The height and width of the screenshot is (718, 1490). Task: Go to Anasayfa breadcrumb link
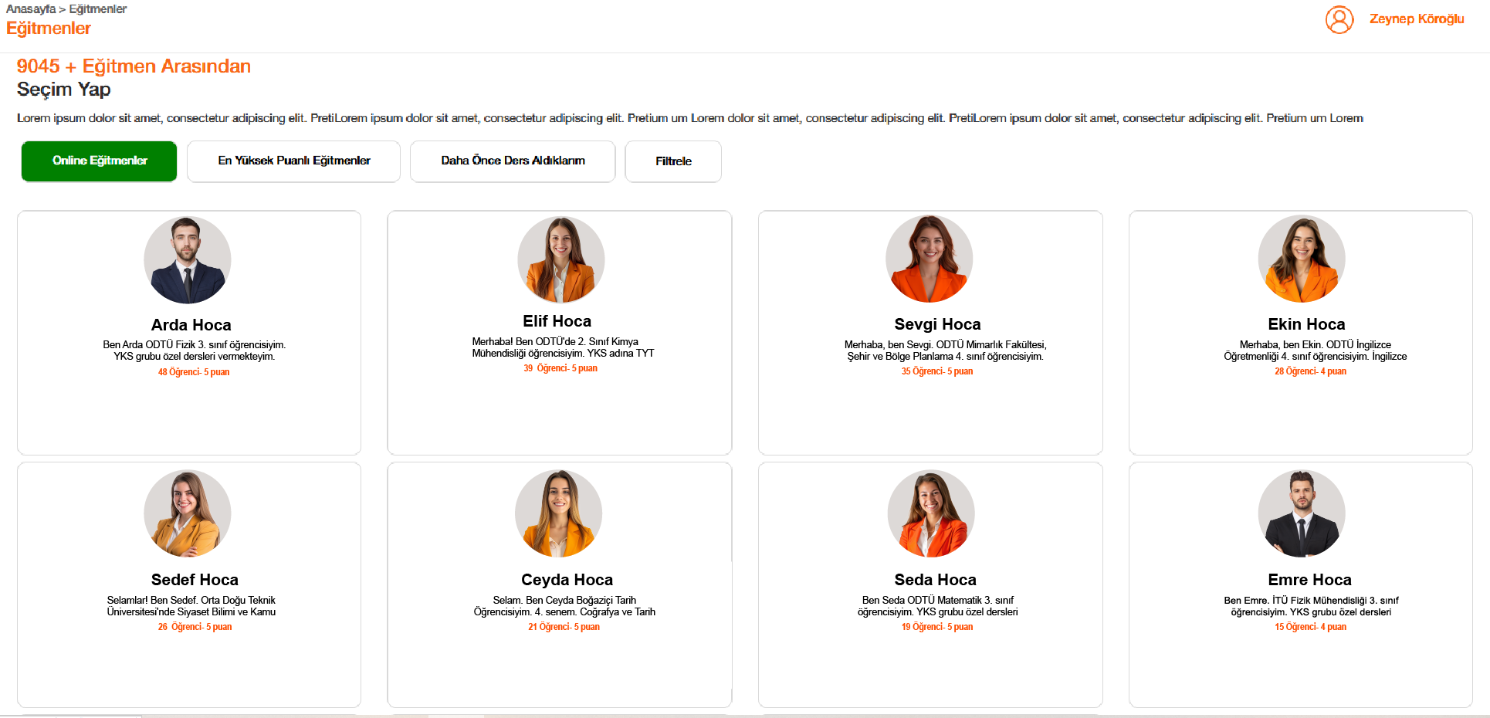pos(31,9)
